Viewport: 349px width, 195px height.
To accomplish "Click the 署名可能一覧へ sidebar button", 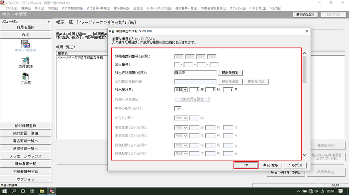I will tap(25, 141).
